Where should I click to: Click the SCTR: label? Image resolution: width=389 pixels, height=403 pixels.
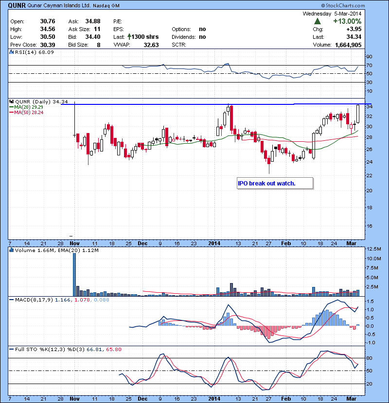coord(179,45)
